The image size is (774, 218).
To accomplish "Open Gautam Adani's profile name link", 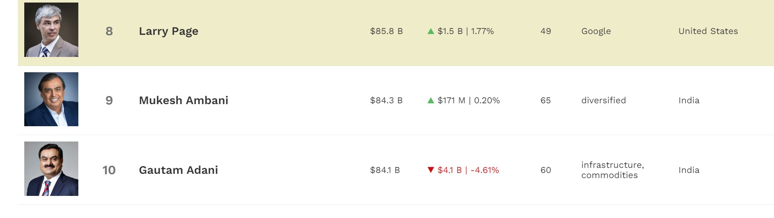I will (x=178, y=170).
